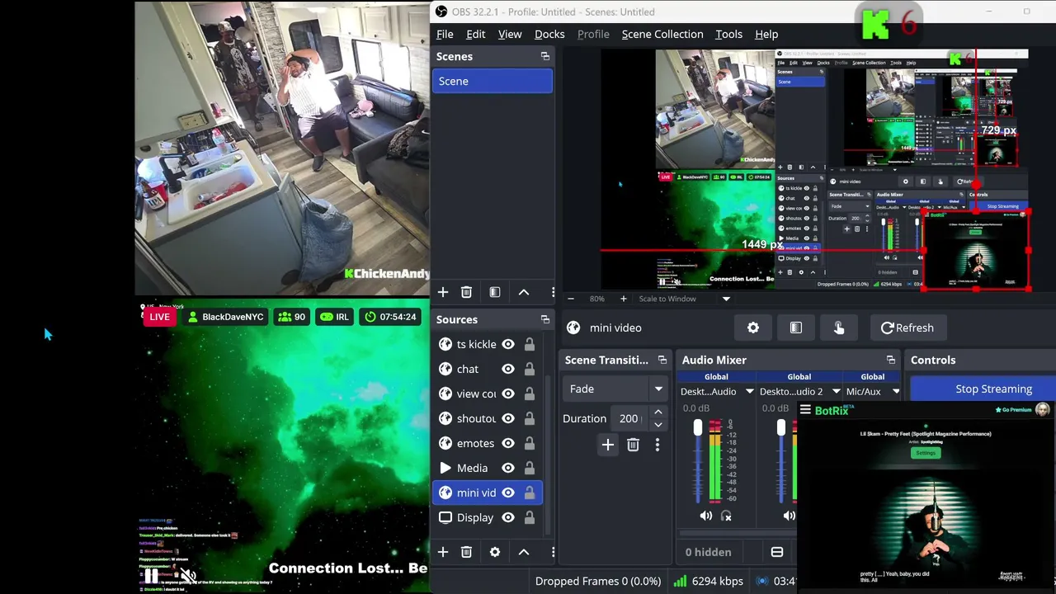This screenshot has width=1056, height=594.
Task: Click the Refresh button for mini video
Action: 907,328
